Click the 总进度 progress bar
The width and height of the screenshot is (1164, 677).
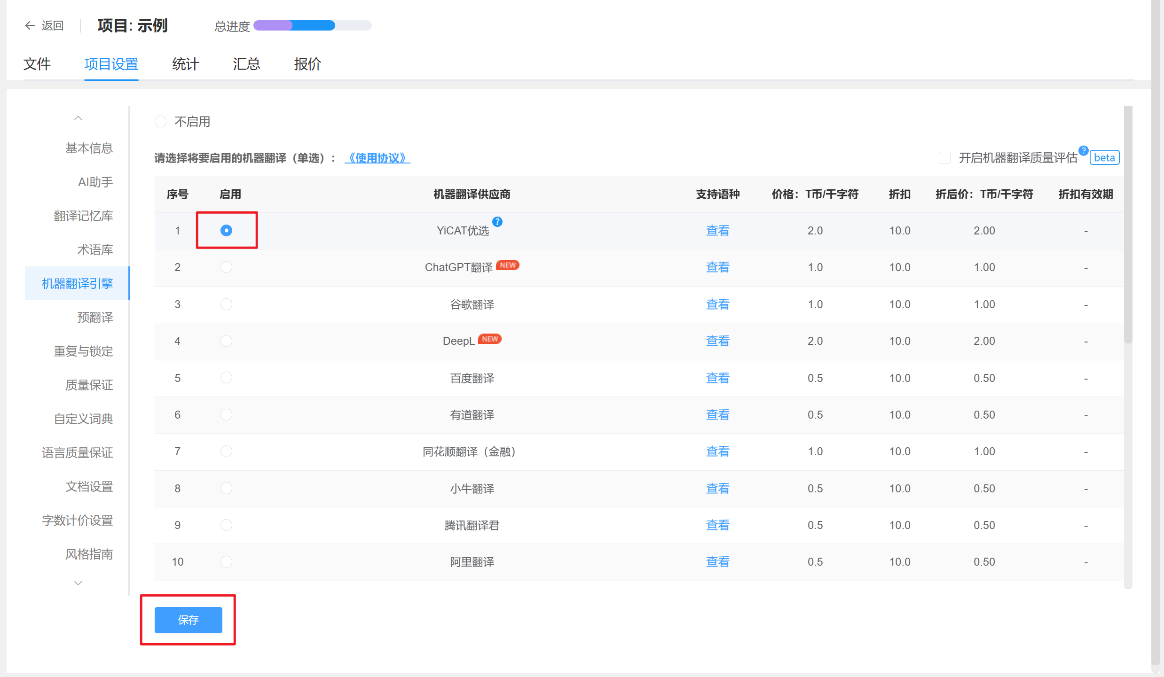[x=312, y=25]
